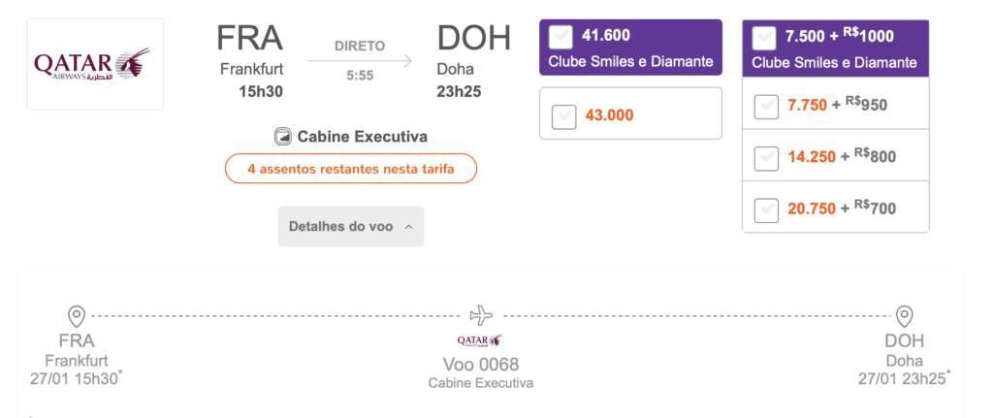Check the 7.500 + R$1000 option

click(x=764, y=38)
